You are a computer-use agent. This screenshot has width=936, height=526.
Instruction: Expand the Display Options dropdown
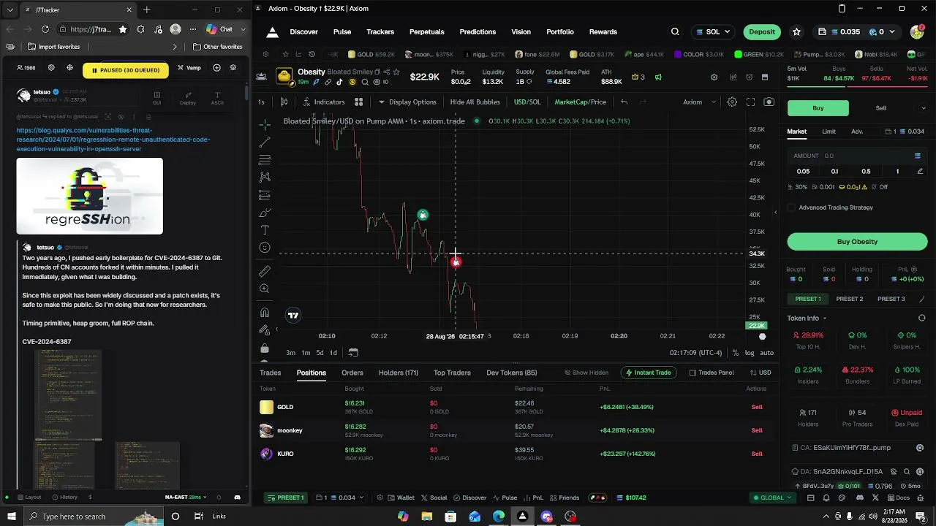point(407,102)
